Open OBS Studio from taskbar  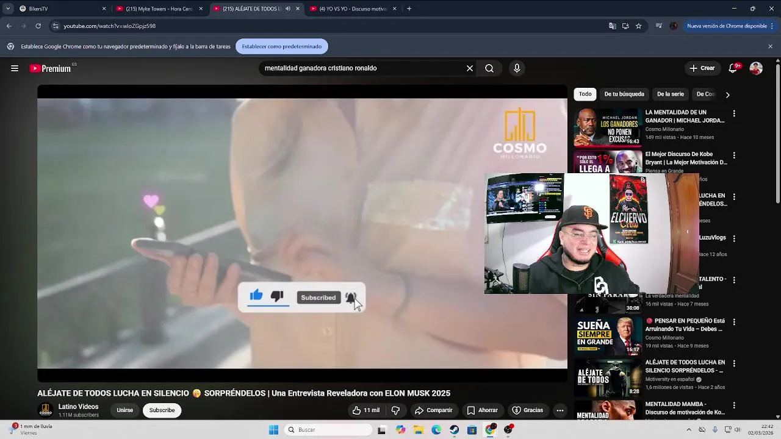point(508,430)
